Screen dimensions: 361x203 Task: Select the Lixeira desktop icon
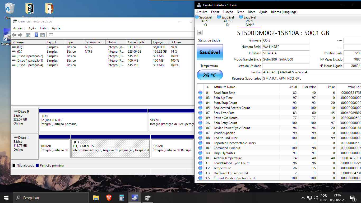(10, 11)
